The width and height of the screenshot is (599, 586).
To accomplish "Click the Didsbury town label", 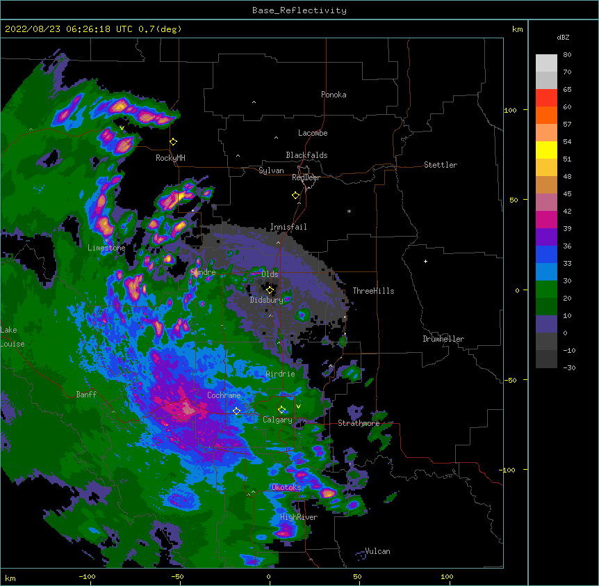I will click(267, 300).
